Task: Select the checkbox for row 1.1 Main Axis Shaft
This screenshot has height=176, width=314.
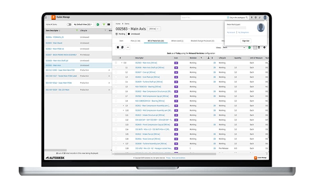Action: (x=116, y=68)
